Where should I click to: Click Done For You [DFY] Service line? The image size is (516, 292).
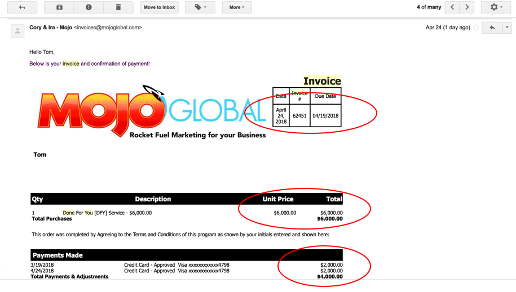pos(107,213)
